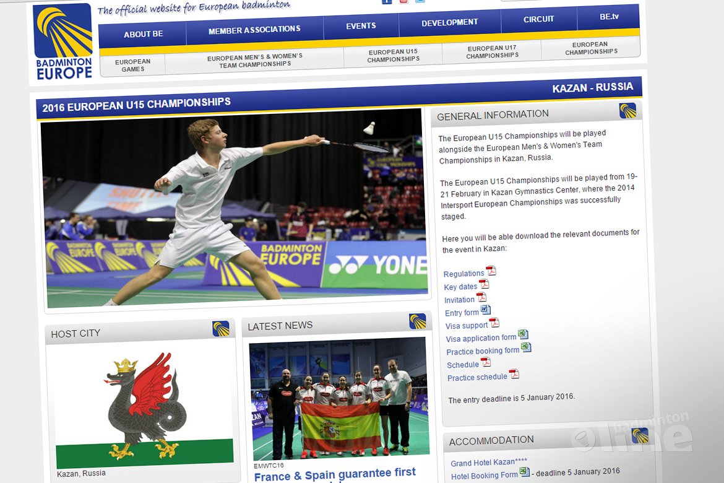Click the 'HOST CITY' heading

(75, 333)
